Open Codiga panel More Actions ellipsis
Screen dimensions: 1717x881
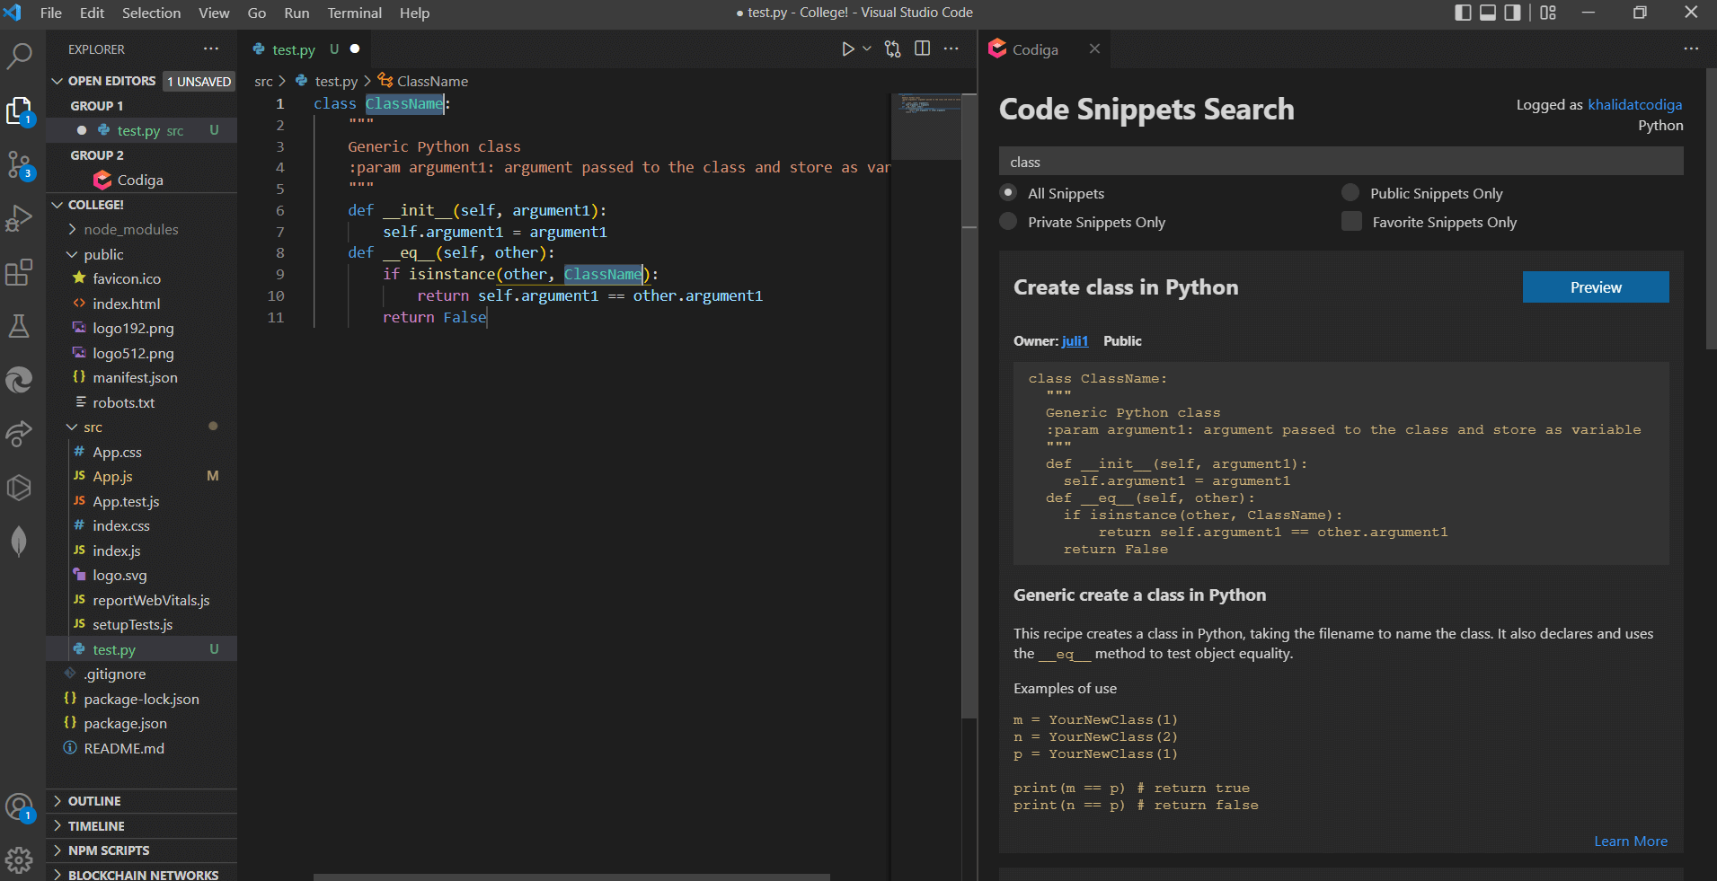[x=1691, y=48]
